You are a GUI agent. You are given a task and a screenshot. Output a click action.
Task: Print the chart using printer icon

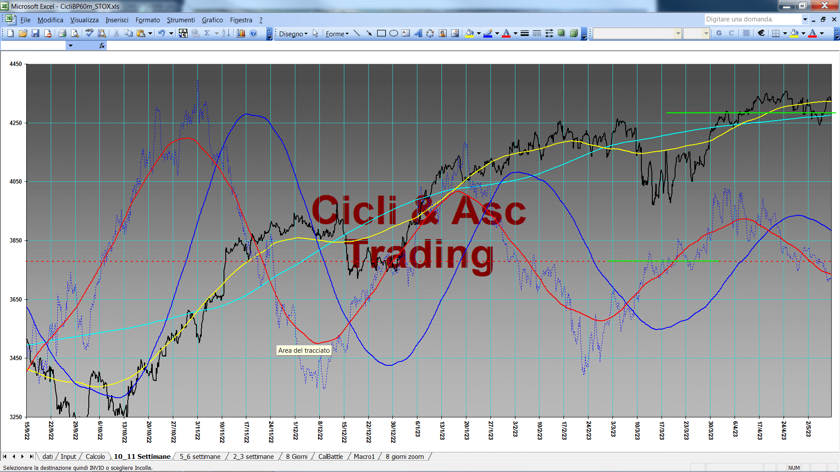click(62, 33)
